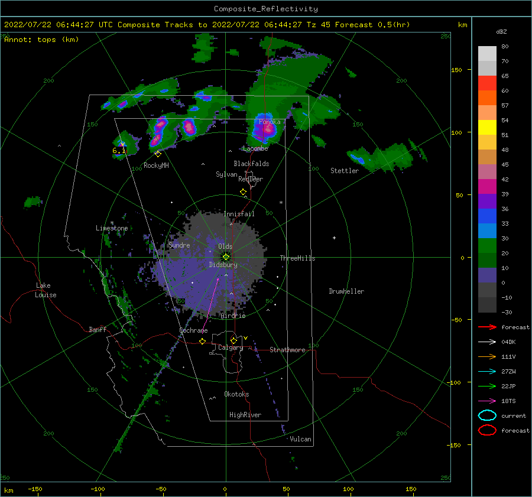Click the light gray 70-80 dBZ swatch
The width and height of the screenshot is (532, 497).
(487, 53)
